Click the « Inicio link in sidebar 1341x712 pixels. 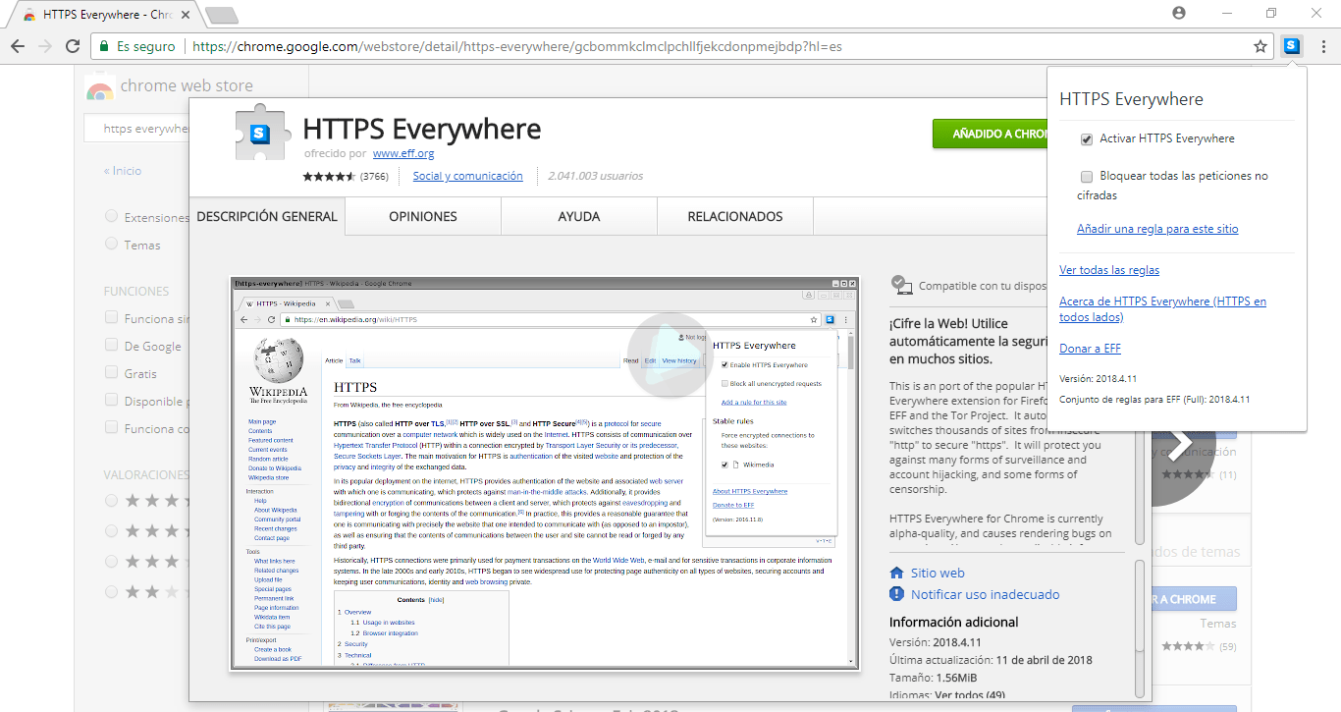[123, 171]
